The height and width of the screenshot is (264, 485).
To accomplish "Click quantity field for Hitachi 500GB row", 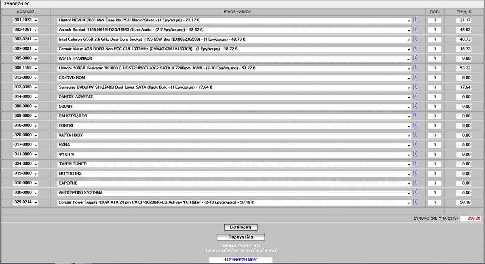I will (435, 68).
